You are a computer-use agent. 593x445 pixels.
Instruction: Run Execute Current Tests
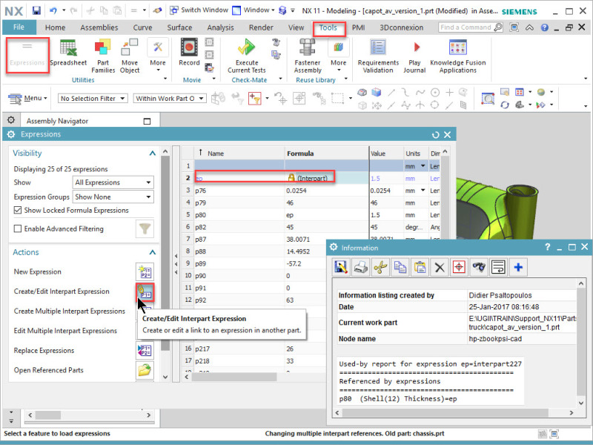[247, 56]
